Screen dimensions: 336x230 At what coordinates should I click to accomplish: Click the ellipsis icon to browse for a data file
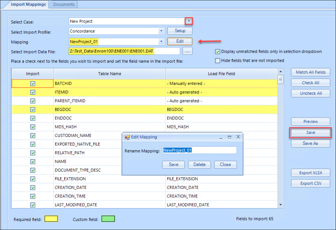(187, 51)
